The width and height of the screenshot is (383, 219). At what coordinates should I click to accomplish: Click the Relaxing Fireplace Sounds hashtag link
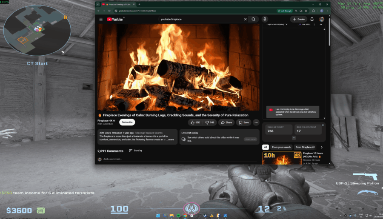(149, 133)
